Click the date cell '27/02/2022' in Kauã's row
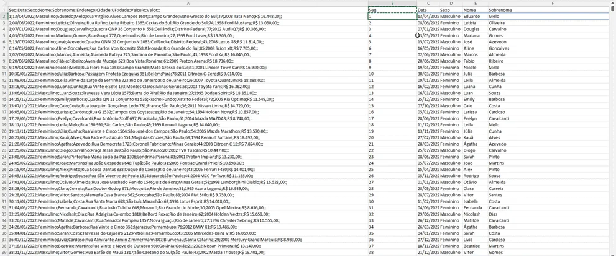 [x=428, y=137]
